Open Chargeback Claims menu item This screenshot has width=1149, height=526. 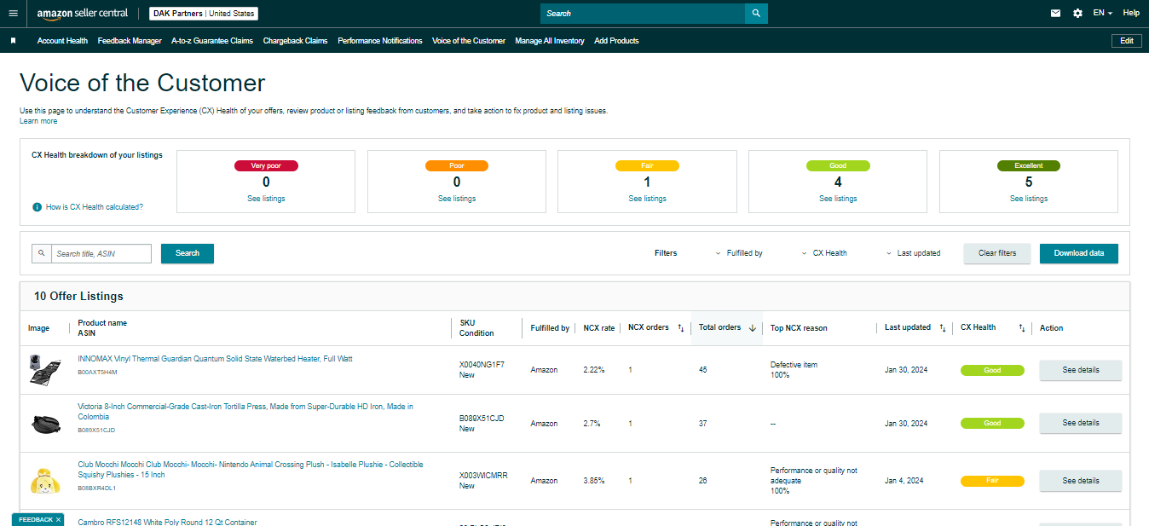(x=295, y=41)
